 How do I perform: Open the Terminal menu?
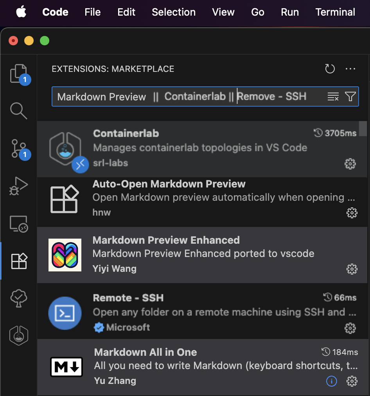pos(335,12)
